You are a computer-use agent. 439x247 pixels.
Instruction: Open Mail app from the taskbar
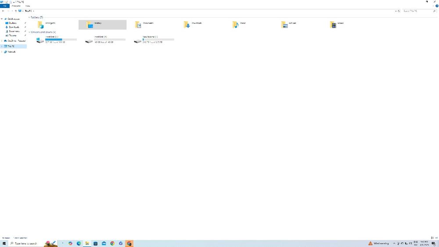point(104,243)
